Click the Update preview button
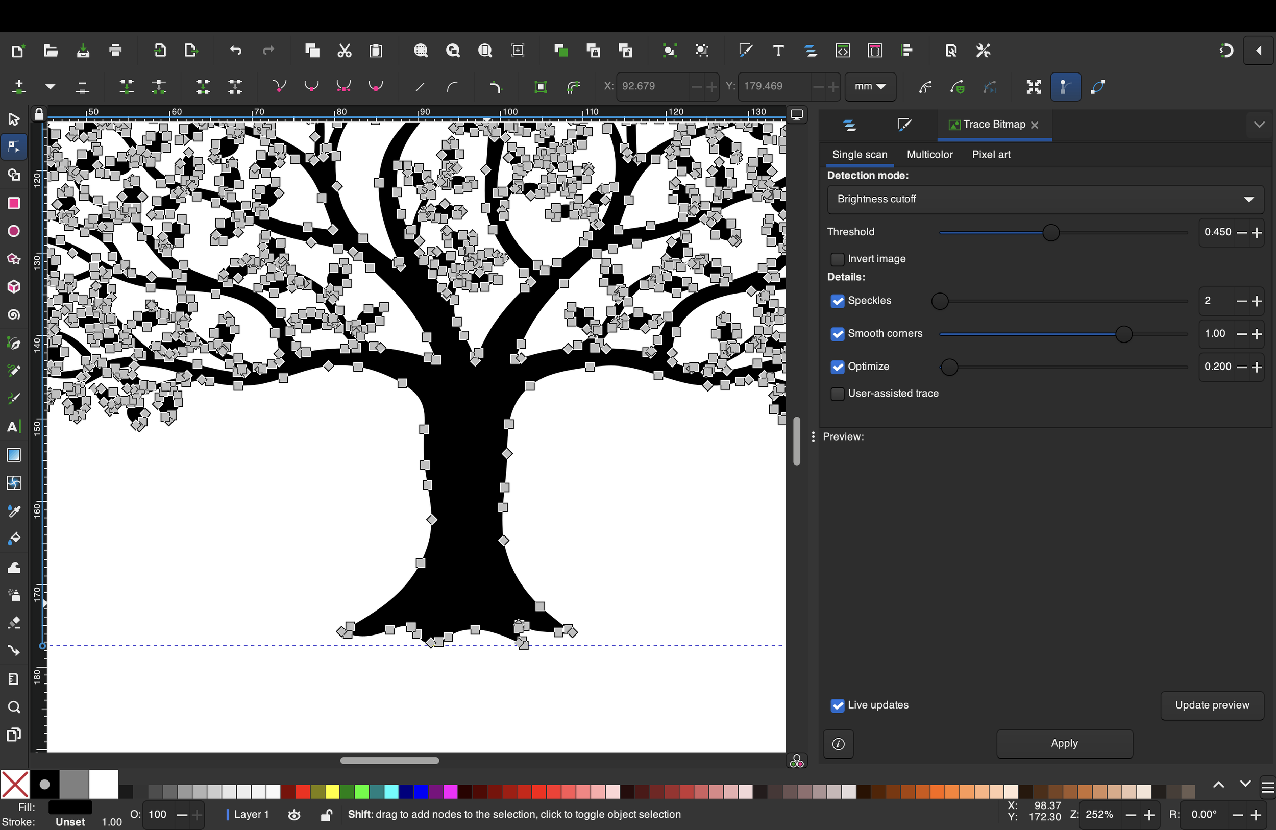The image size is (1276, 830). pyautogui.click(x=1212, y=705)
